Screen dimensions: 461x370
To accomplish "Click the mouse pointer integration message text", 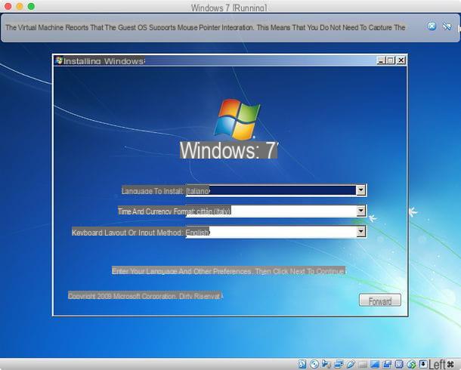I will 206,28.
